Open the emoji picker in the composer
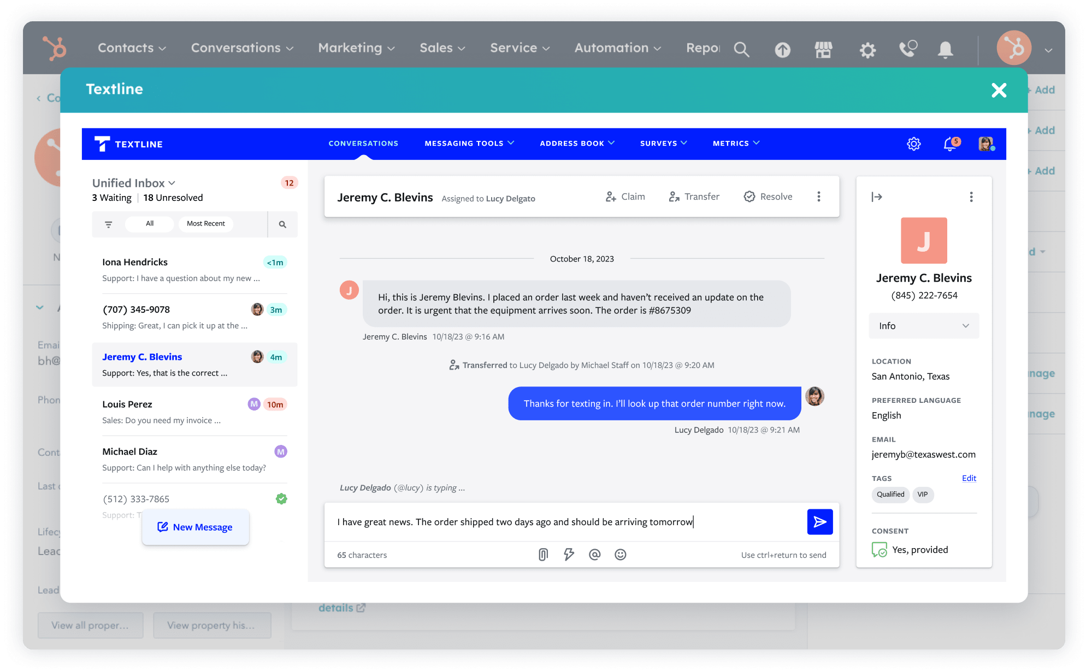Image resolution: width=1086 pixels, height=672 pixels. [x=621, y=555]
